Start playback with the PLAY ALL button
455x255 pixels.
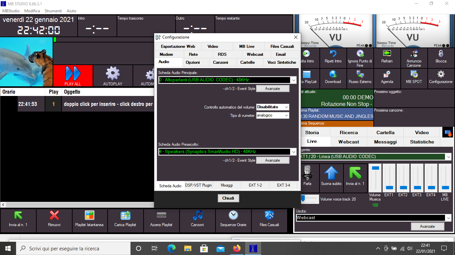[73, 76]
